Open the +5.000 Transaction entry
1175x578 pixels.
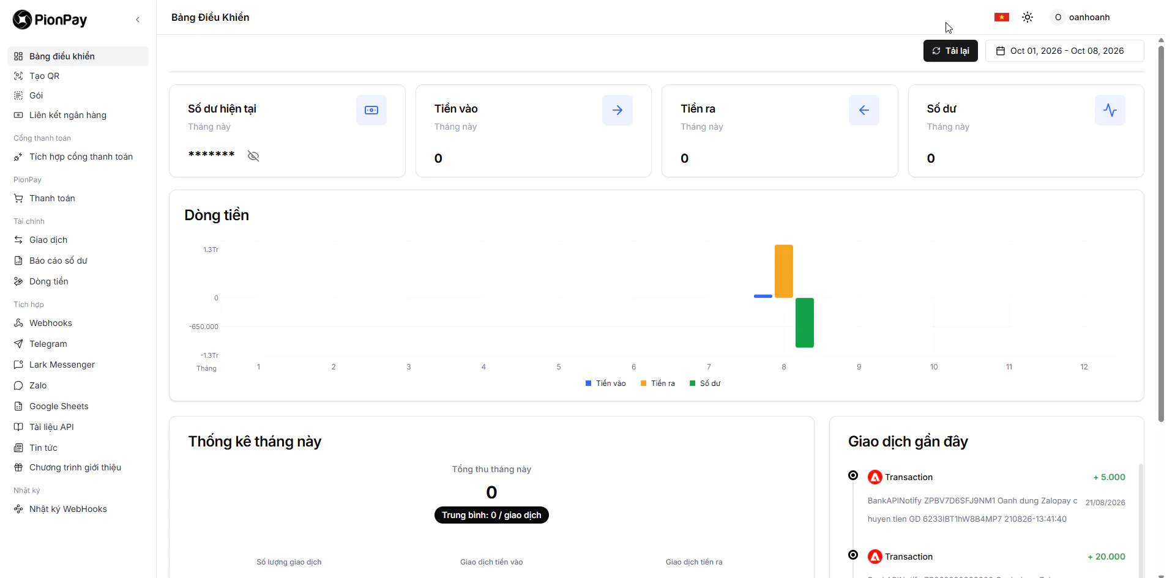click(x=996, y=498)
